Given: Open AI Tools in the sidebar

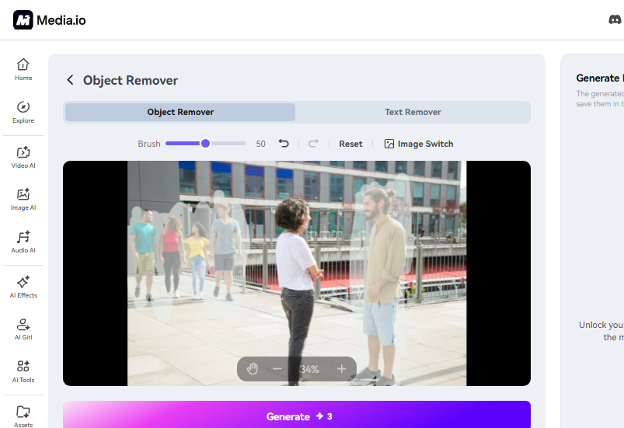Looking at the screenshot, I should 23,371.
